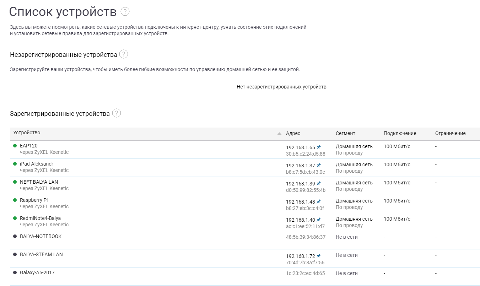Sort table by Сегмент column header
Image resolution: width=480 pixels, height=286 pixels.
tap(345, 133)
